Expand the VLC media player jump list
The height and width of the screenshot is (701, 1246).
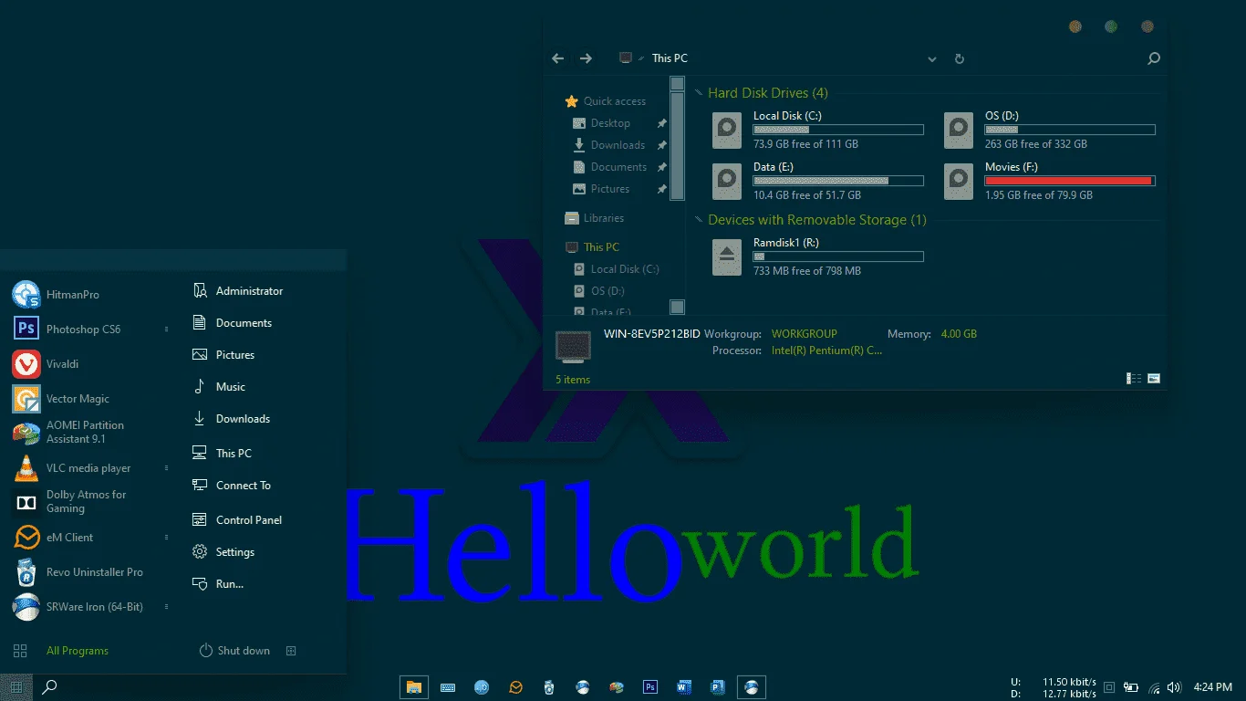166,468
